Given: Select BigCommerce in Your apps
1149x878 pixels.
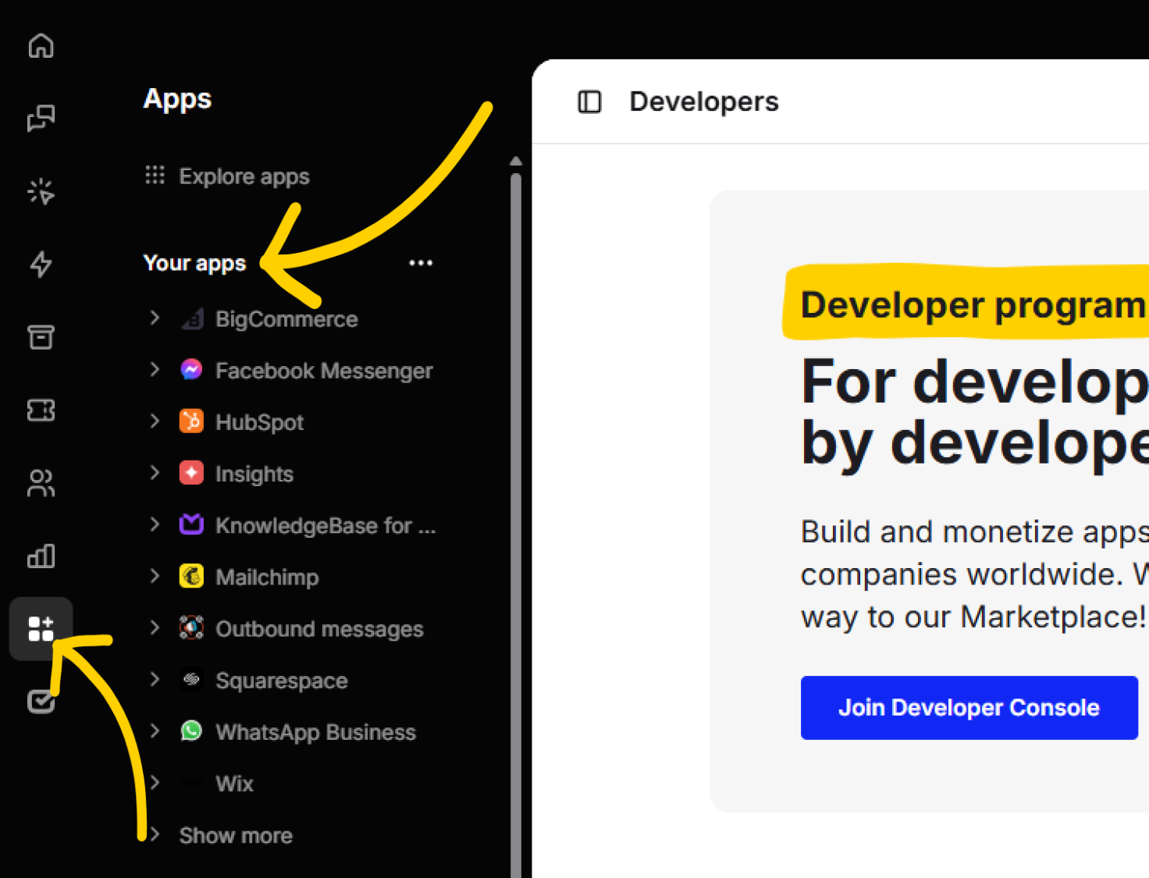Looking at the screenshot, I should pyautogui.click(x=286, y=318).
